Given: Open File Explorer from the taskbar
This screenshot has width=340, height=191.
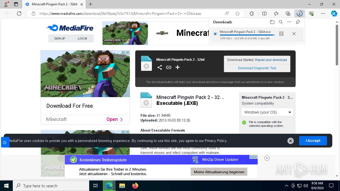Looking at the screenshot, I should coord(122,186).
